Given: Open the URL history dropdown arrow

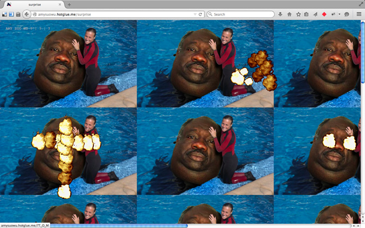Looking at the screenshot, I should click(195, 15).
